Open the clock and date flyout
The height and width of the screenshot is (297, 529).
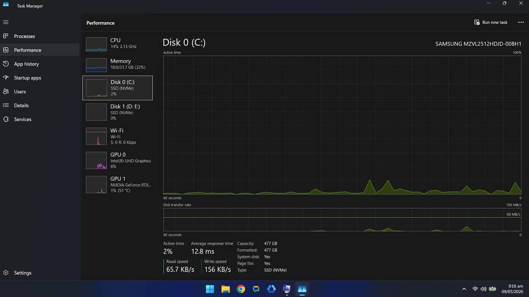[512, 289]
